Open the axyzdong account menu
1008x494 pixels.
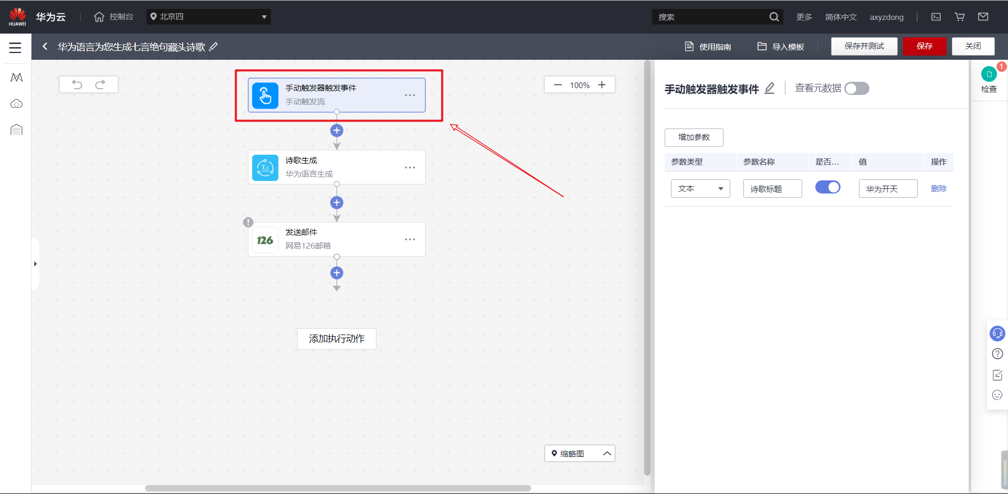pyautogui.click(x=887, y=17)
